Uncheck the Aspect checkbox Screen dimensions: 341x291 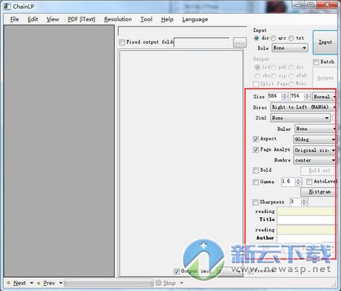pyautogui.click(x=256, y=139)
